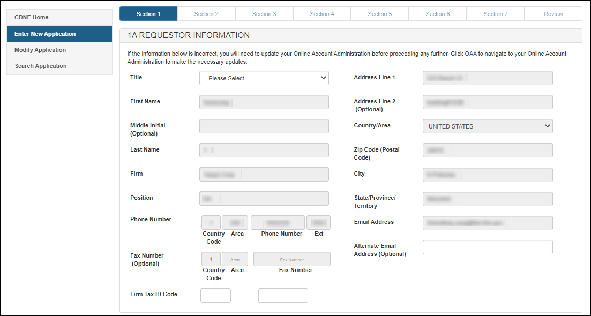This screenshot has height=316, width=591.
Task: Jump to Section 6 tab
Action: tap(438, 14)
